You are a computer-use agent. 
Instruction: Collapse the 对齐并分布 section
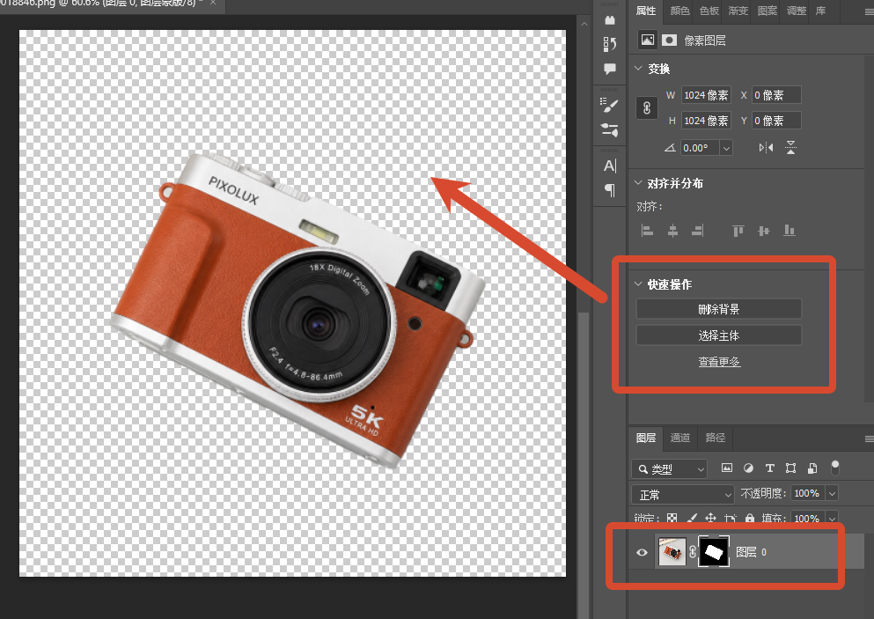[x=638, y=183]
